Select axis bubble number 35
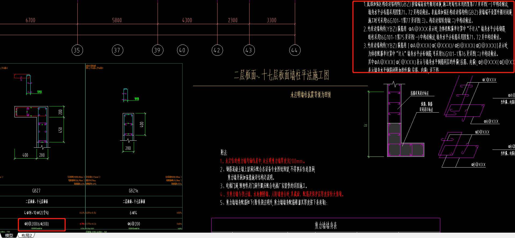Screen dimensions: 515x238 coord(77,50)
